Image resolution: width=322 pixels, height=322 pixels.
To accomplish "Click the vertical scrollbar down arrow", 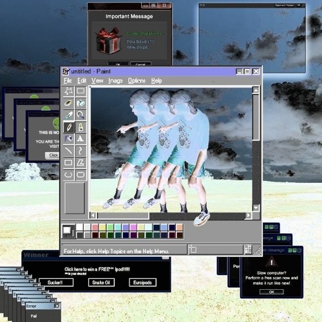I will pyautogui.click(x=256, y=207).
